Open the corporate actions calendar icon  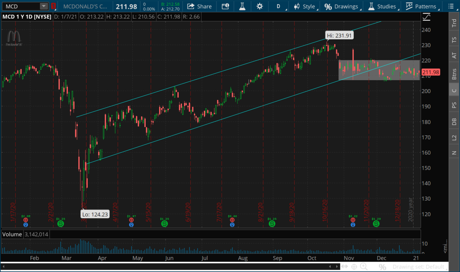coord(225,6)
